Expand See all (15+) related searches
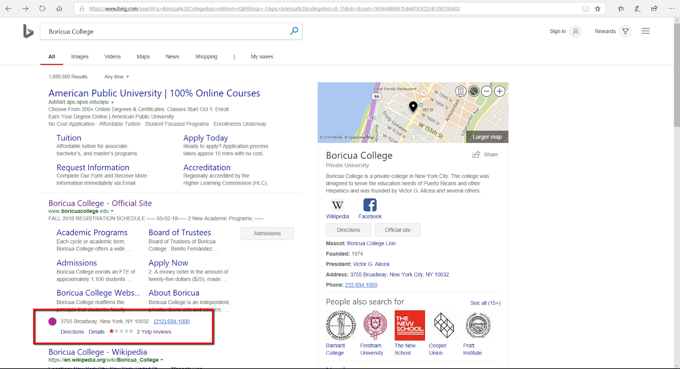 485,303
